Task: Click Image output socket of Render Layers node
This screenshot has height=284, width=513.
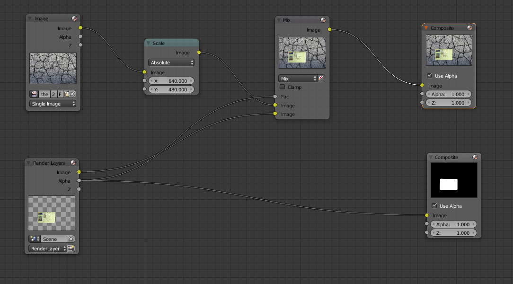Action: click(x=79, y=172)
